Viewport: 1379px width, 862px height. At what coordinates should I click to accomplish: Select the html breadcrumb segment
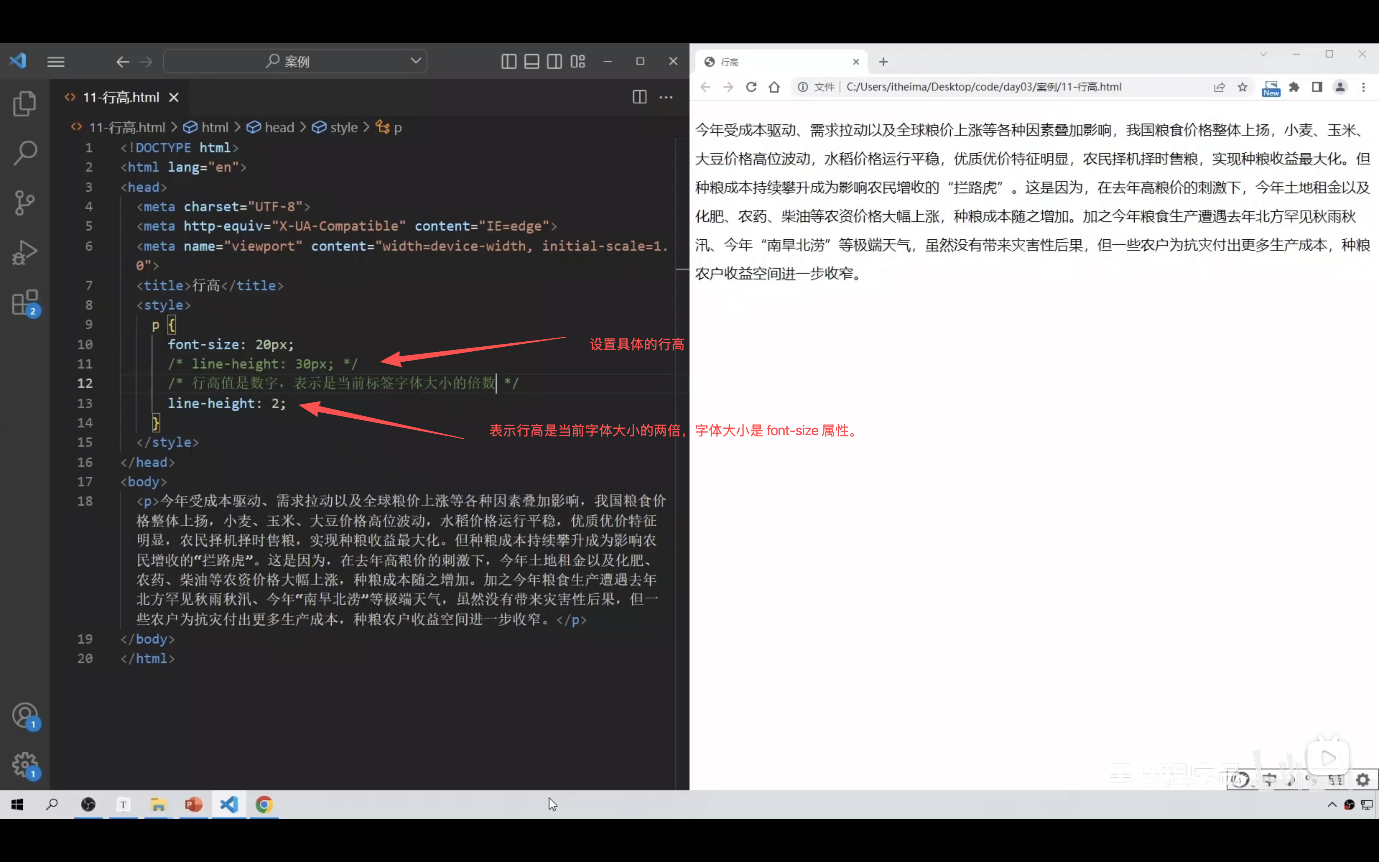pyautogui.click(x=206, y=127)
